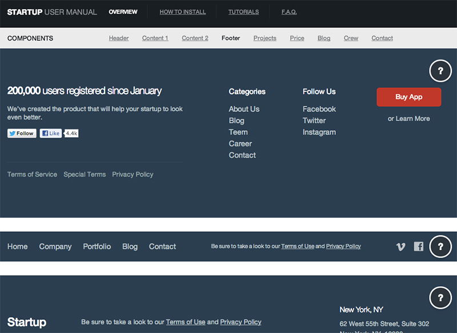
Task: Click Portfolio in the second footer nav
Action: (x=97, y=247)
